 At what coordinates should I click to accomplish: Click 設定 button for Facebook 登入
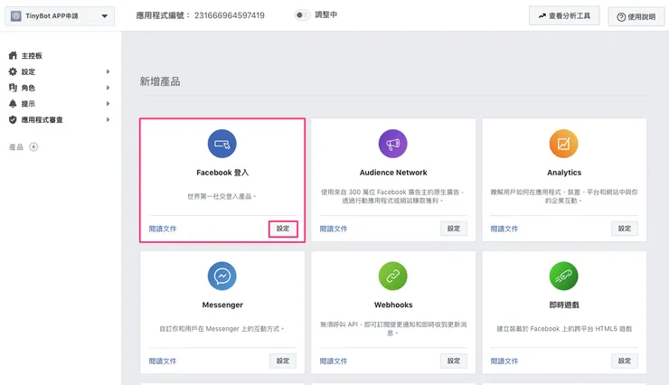pyautogui.click(x=283, y=229)
